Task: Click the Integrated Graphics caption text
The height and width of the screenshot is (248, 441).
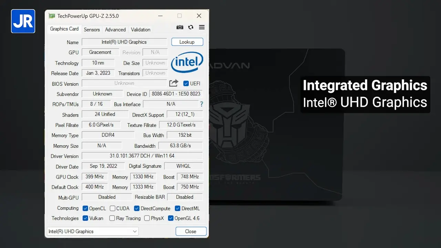Action: [365, 85]
